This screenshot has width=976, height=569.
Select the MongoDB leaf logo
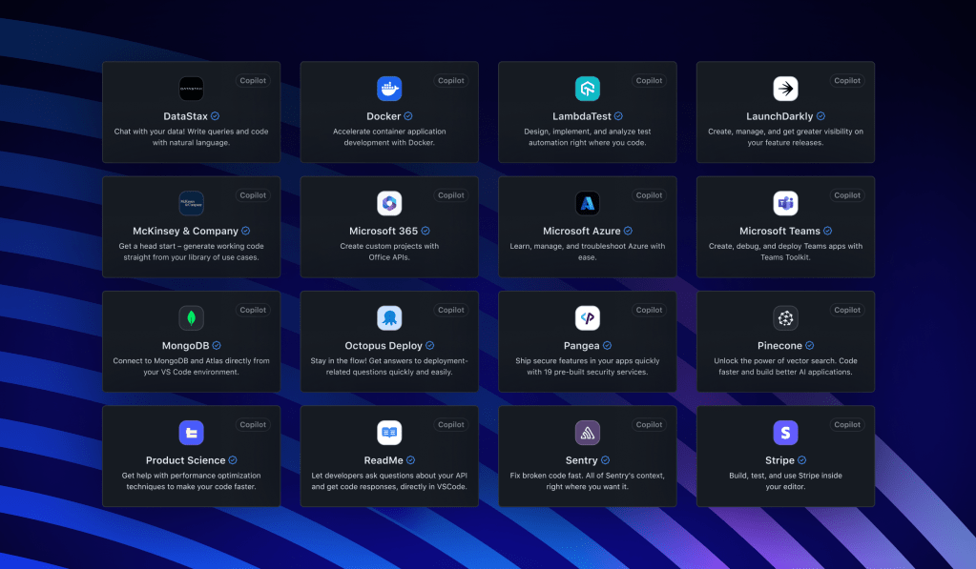coord(191,317)
